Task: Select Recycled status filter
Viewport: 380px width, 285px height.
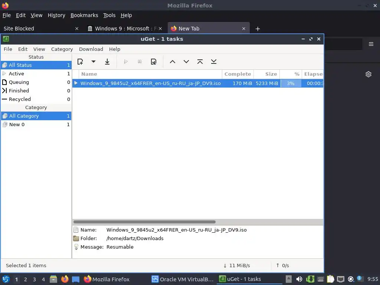Action: [36, 99]
